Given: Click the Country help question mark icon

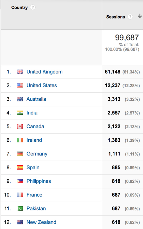Looking at the screenshot, I should [33, 7].
